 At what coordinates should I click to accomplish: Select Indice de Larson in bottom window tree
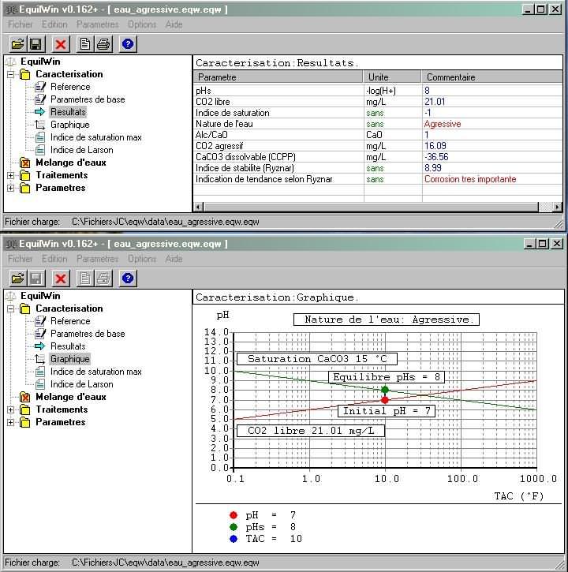82,384
